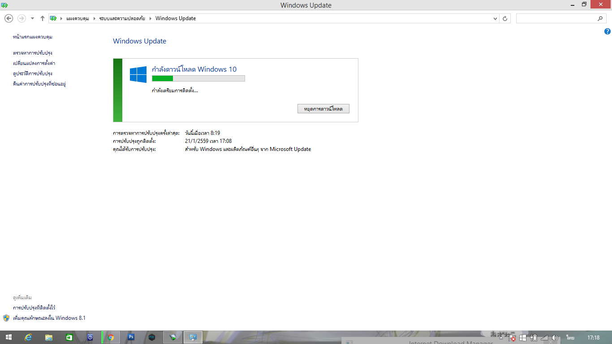Open การปรับปรุงที่ติดตั้งไว้ installed updates link
Image resolution: width=612 pixels, height=344 pixels.
pos(34,308)
